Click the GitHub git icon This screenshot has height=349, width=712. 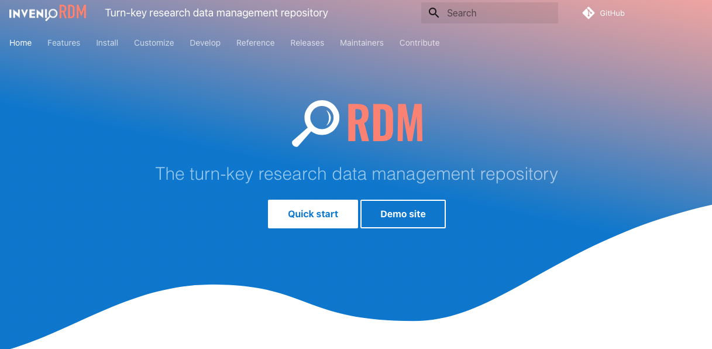(x=588, y=13)
